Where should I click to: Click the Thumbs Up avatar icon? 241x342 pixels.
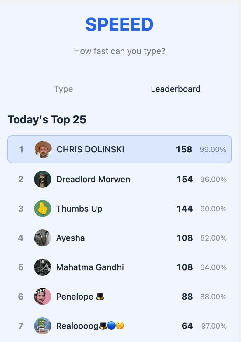coord(43,209)
